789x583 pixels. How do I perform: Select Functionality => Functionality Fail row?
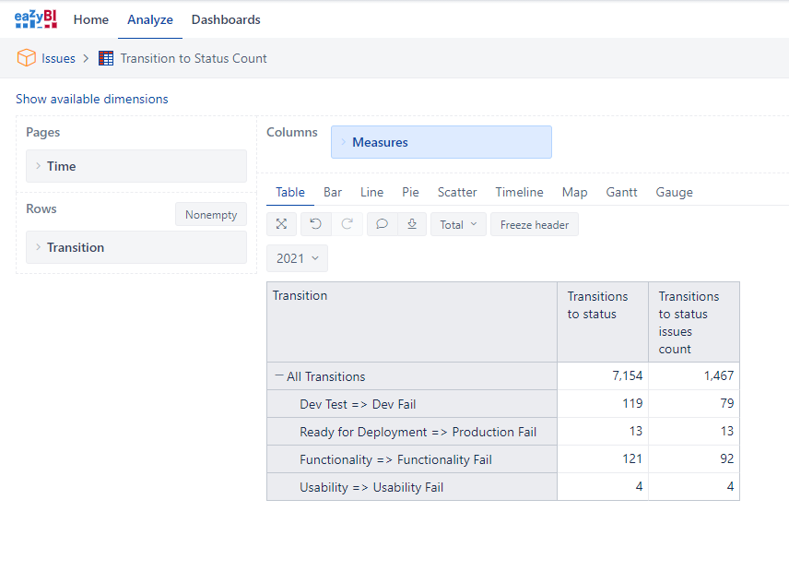pos(412,459)
